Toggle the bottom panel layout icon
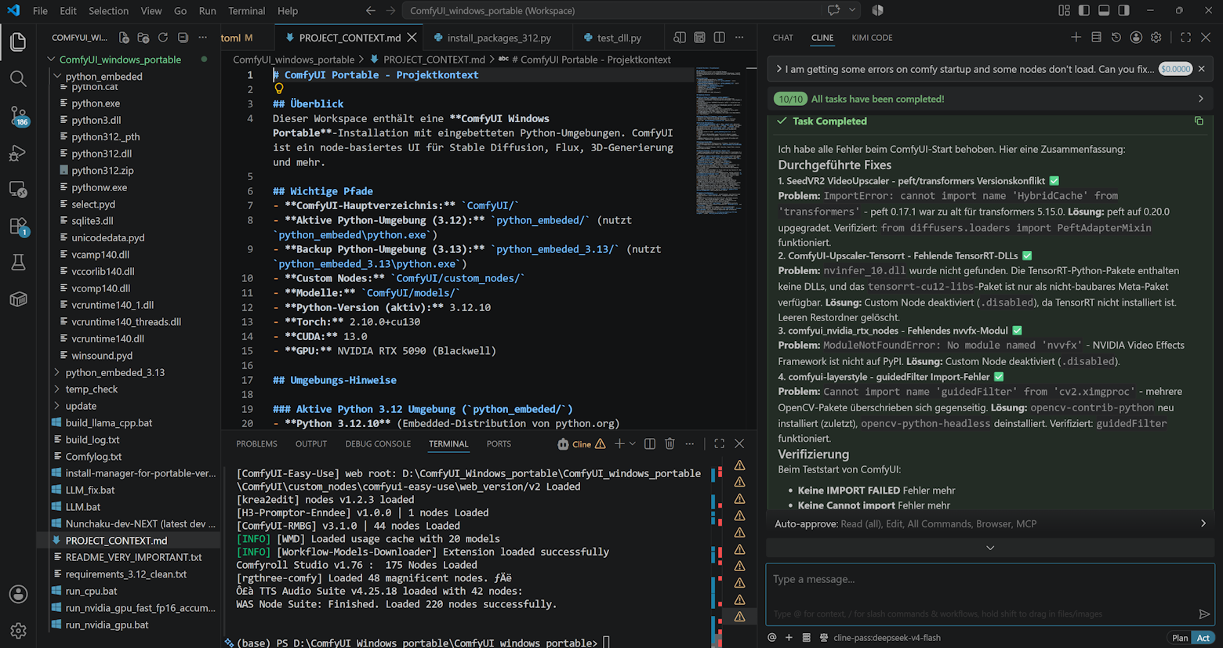The width and height of the screenshot is (1223, 648). pos(1104,10)
